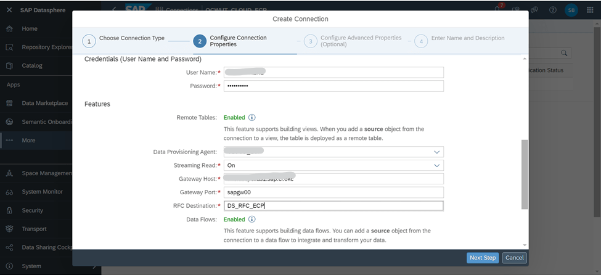Open the help question mark icon
Image resolution: width=601 pixels, height=275 pixels.
553,10
